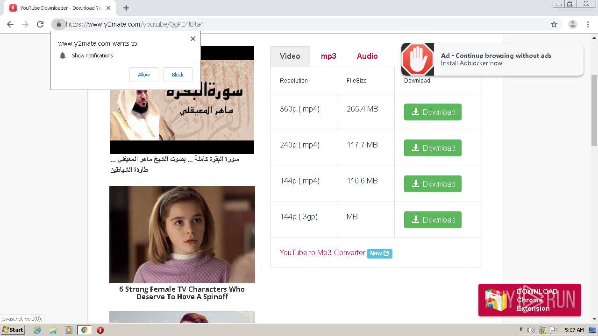Download the 240p mp4 file
Viewport: 598px width, 336px height.
click(x=433, y=148)
